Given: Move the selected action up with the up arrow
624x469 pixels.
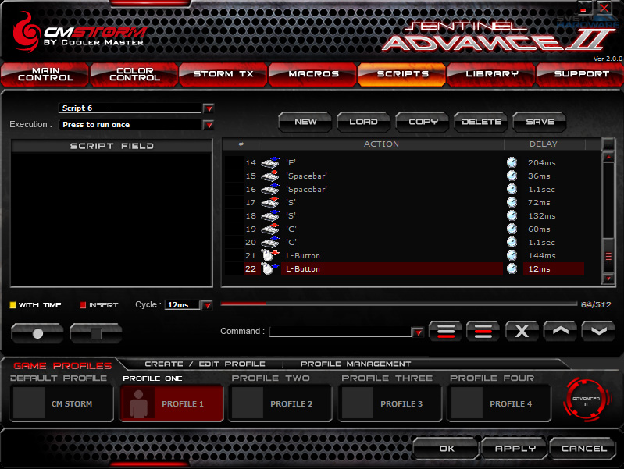Looking at the screenshot, I should coord(560,331).
